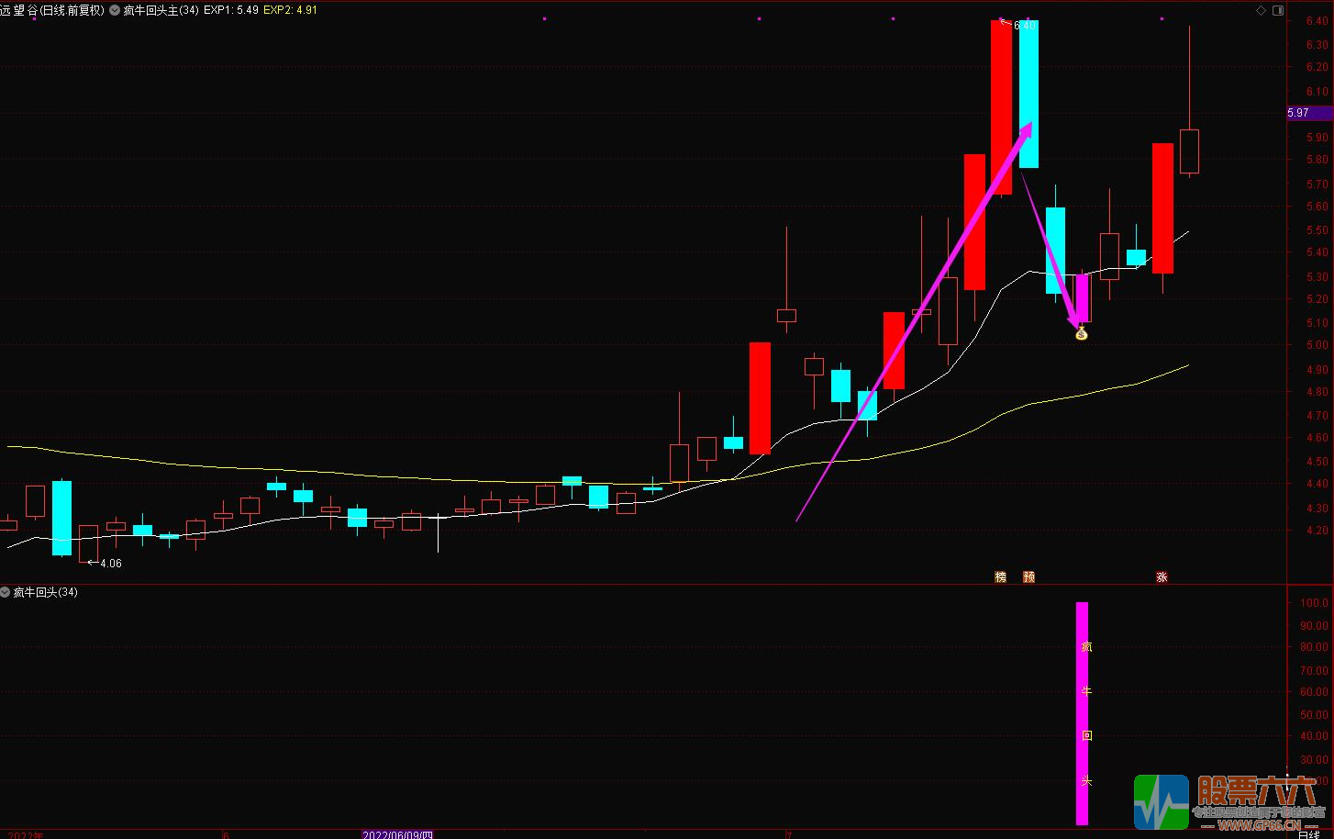This screenshot has height=839, width=1334.
Task: Click the diamond icon at chart top-right
Action: pos(1261,10)
